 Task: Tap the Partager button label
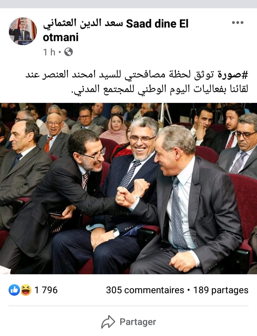(x=138, y=322)
